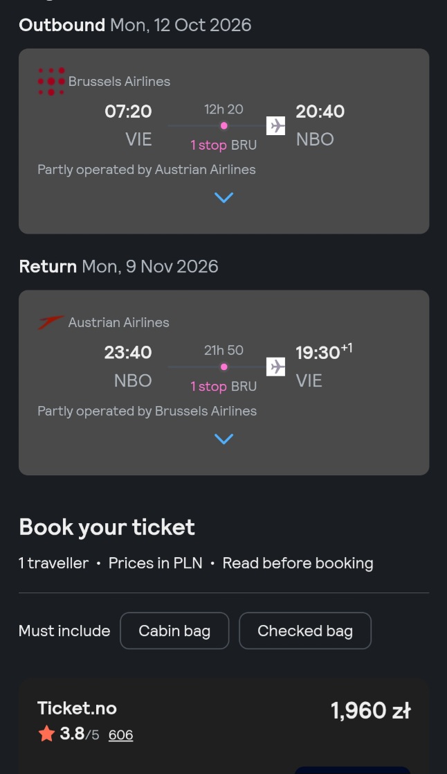Expand return flight details chevron
This screenshot has width=447, height=774.
(x=223, y=439)
